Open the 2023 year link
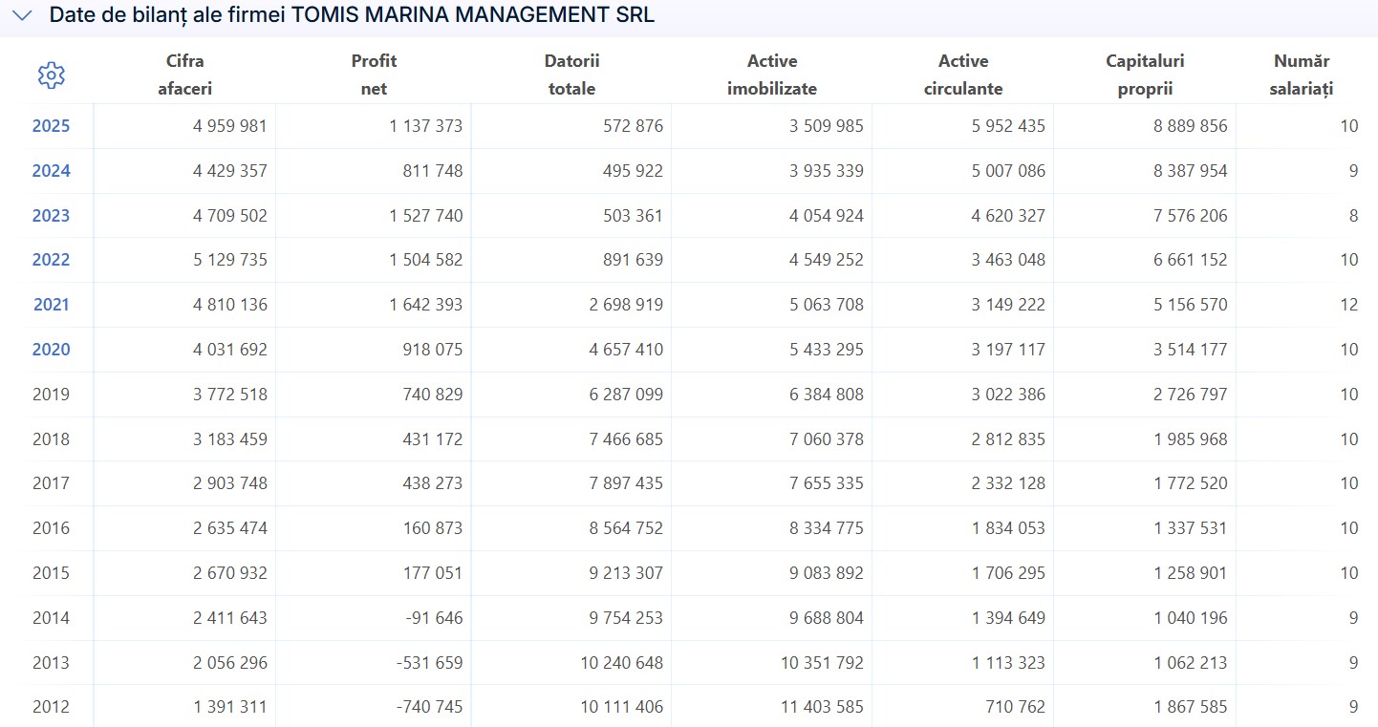The height and width of the screenshot is (727, 1378). [x=51, y=216]
